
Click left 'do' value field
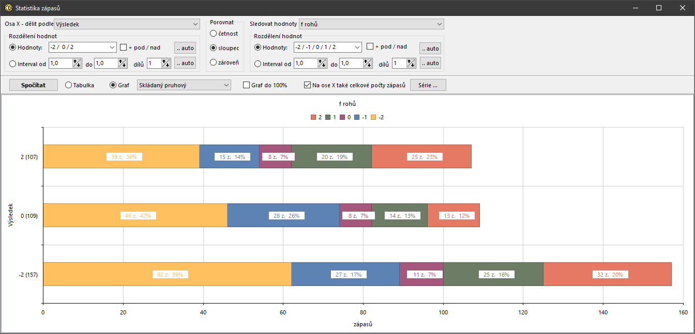(106, 63)
